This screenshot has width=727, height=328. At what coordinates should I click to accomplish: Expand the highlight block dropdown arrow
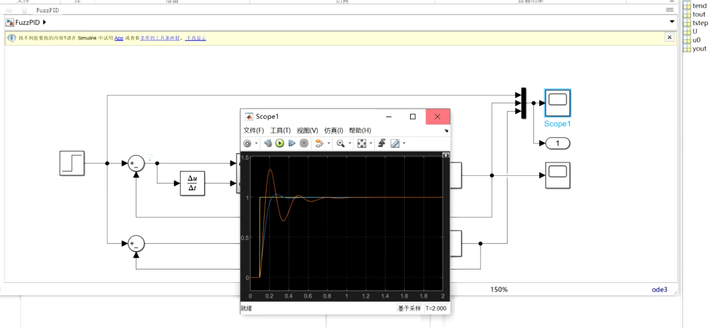[329, 143]
